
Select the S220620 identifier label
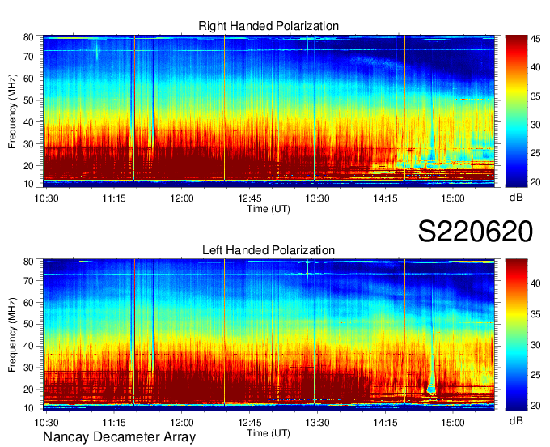click(476, 232)
